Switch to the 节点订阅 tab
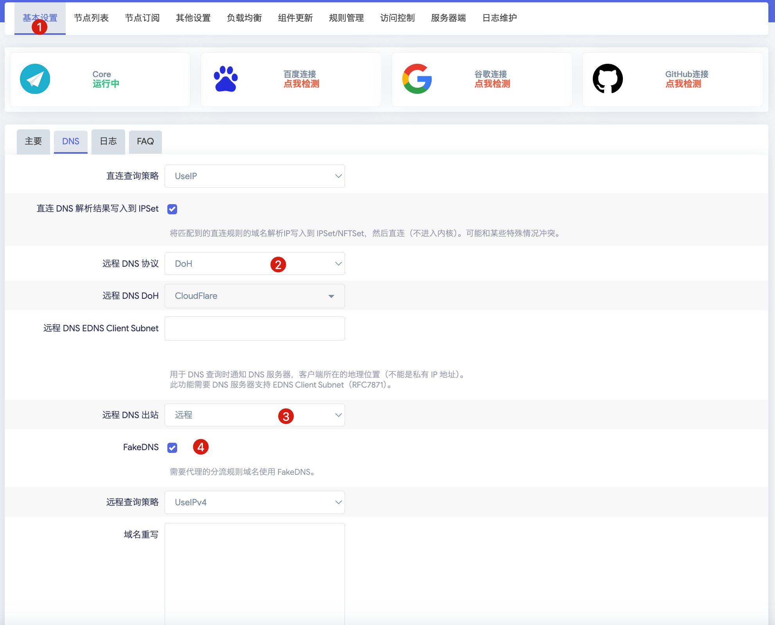The image size is (775, 625). 142,18
